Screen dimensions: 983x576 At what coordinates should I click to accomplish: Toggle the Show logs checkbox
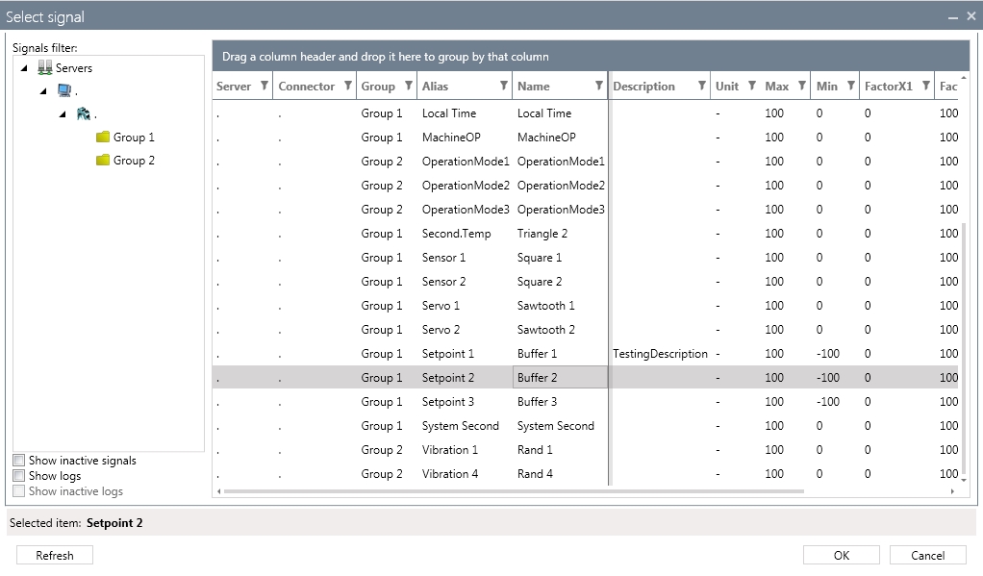coord(19,476)
